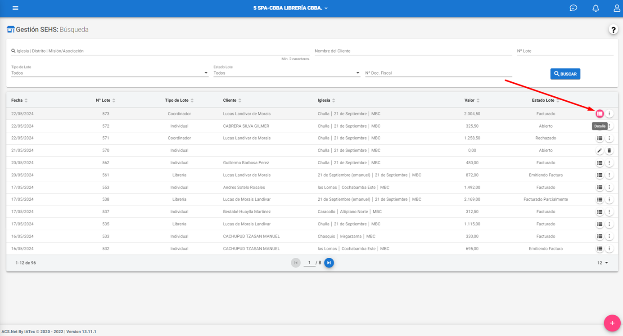Sort table by Cliente column
Image resolution: width=623 pixels, height=336 pixels.
232,100
